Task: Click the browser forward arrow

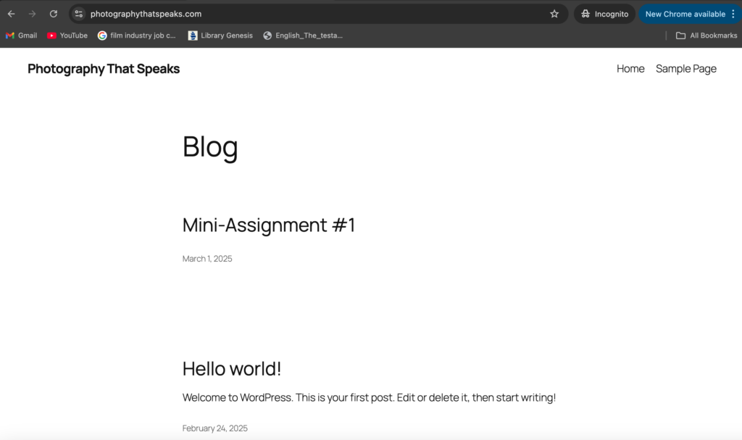Action: tap(32, 14)
